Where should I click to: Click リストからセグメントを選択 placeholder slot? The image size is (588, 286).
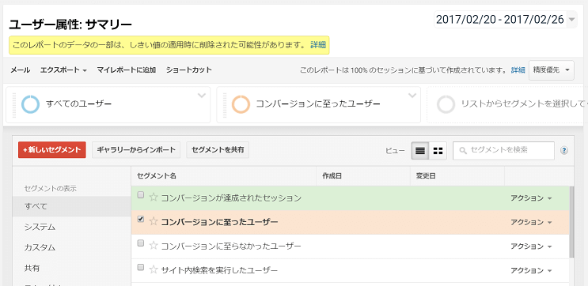pyautogui.click(x=507, y=105)
